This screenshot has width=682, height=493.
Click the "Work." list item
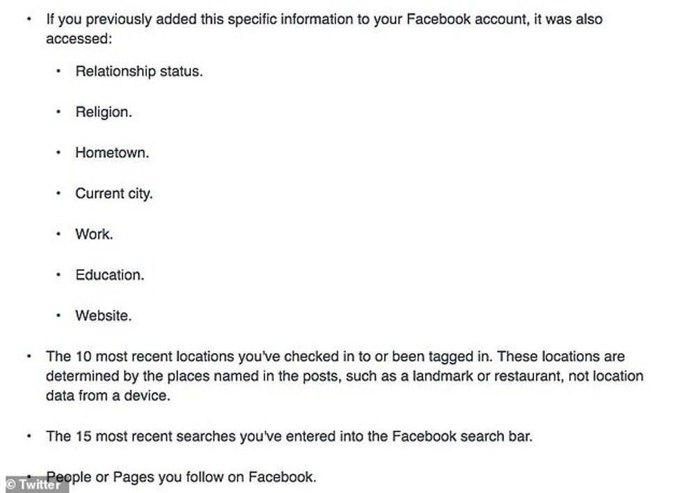click(94, 234)
